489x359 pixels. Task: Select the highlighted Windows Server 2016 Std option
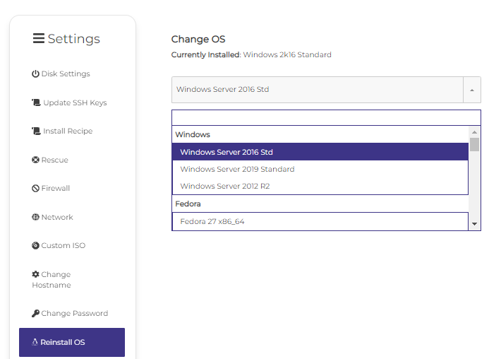(320, 152)
